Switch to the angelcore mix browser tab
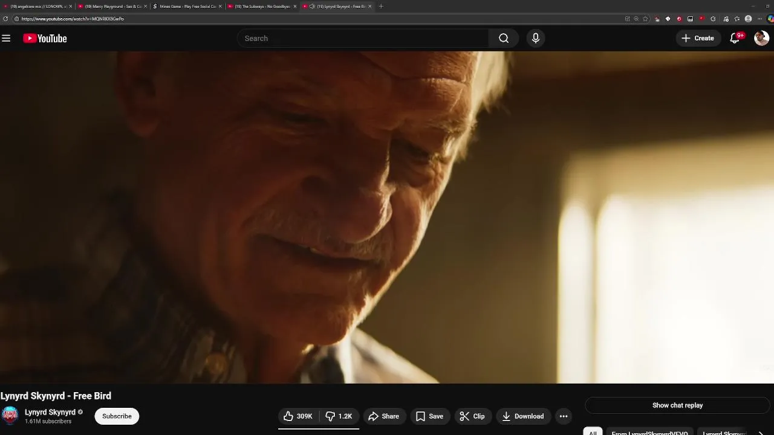This screenshot has height=435, width=774. (37, 6)
